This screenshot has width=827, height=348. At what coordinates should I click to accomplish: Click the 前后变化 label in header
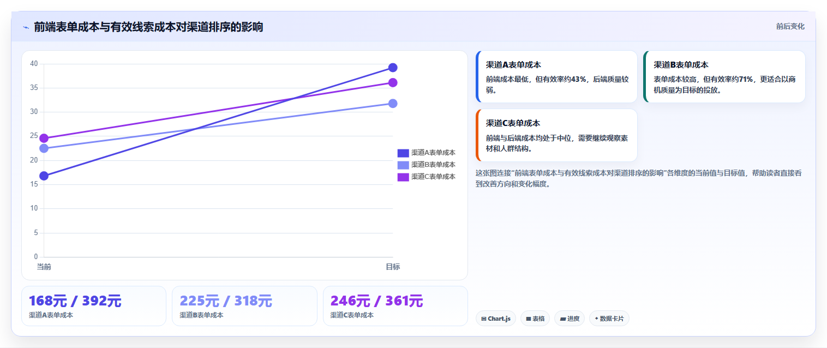[790, 27]
